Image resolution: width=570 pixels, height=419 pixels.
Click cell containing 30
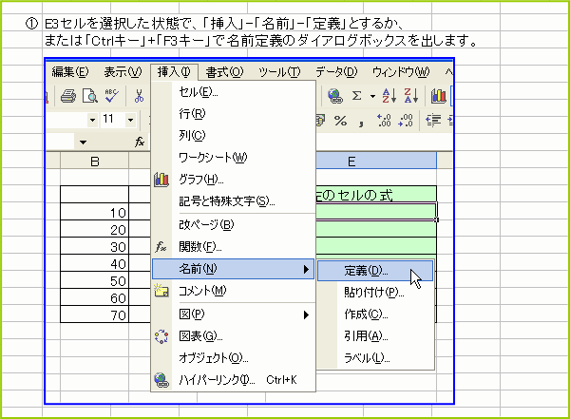point(94,246)
